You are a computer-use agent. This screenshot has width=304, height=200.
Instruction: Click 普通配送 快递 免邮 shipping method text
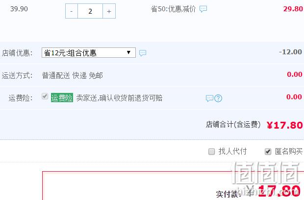(x=72, y=75)
